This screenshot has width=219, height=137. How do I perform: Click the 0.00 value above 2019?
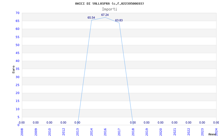pyautogui.click(x=146, y=122)
